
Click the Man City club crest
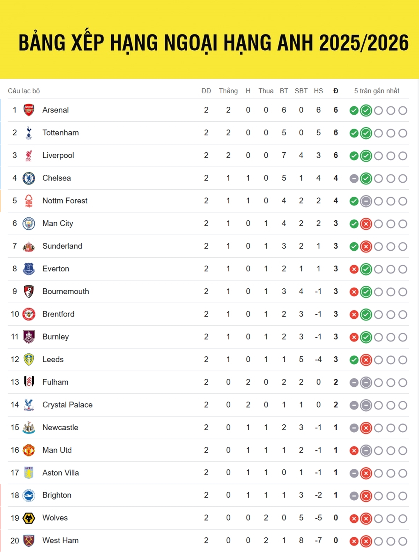[x=29, y=224]
